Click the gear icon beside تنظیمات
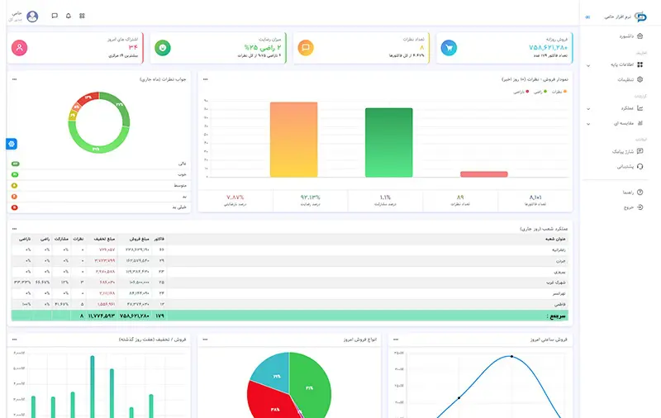 point(640,79)
